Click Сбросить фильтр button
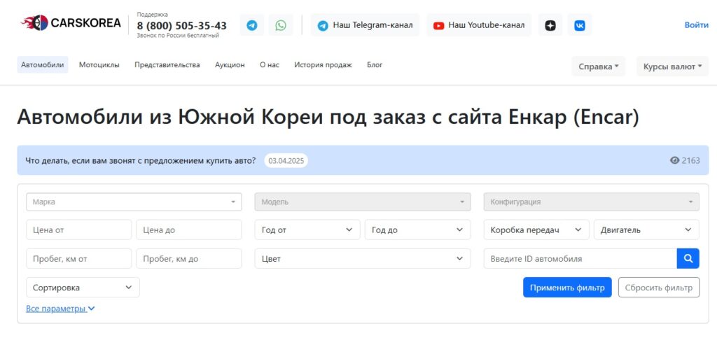The image size is (717, 338). tap(659, 288)
